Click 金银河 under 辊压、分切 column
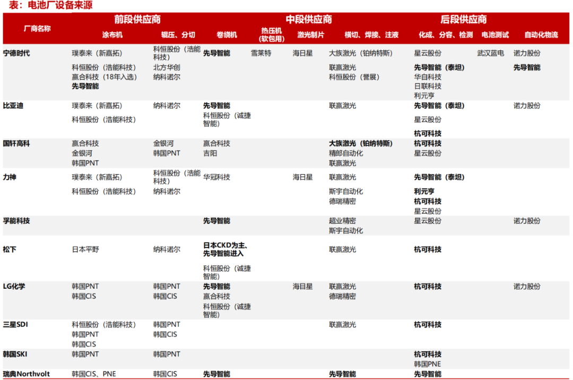Image resolution: width=573 pixels, height=380 pixels. (x=163, y=144)
